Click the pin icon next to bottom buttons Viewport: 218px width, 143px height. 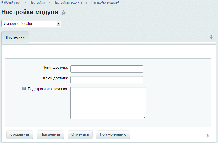pyautogui.click(x=208, y=135)
